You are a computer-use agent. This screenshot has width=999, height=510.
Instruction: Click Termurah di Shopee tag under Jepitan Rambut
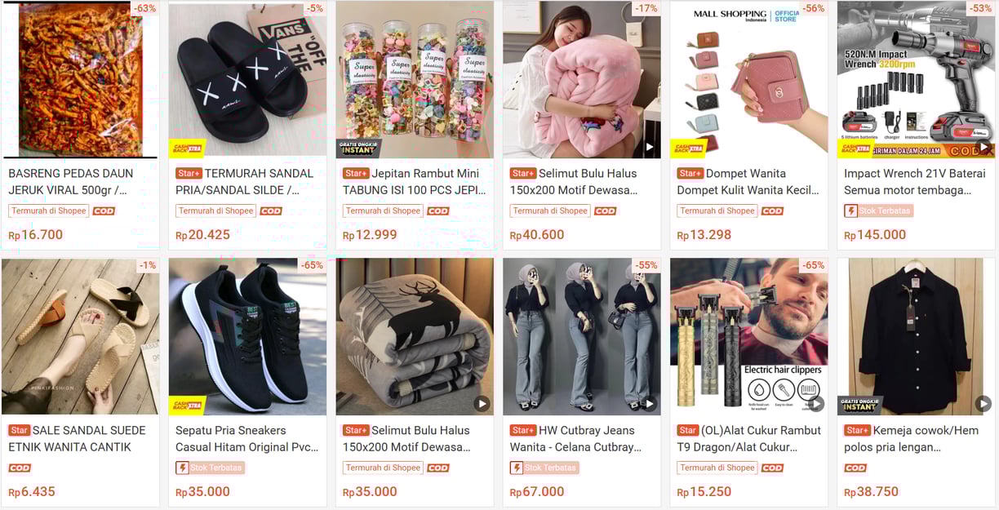click(x=383, y=211)
